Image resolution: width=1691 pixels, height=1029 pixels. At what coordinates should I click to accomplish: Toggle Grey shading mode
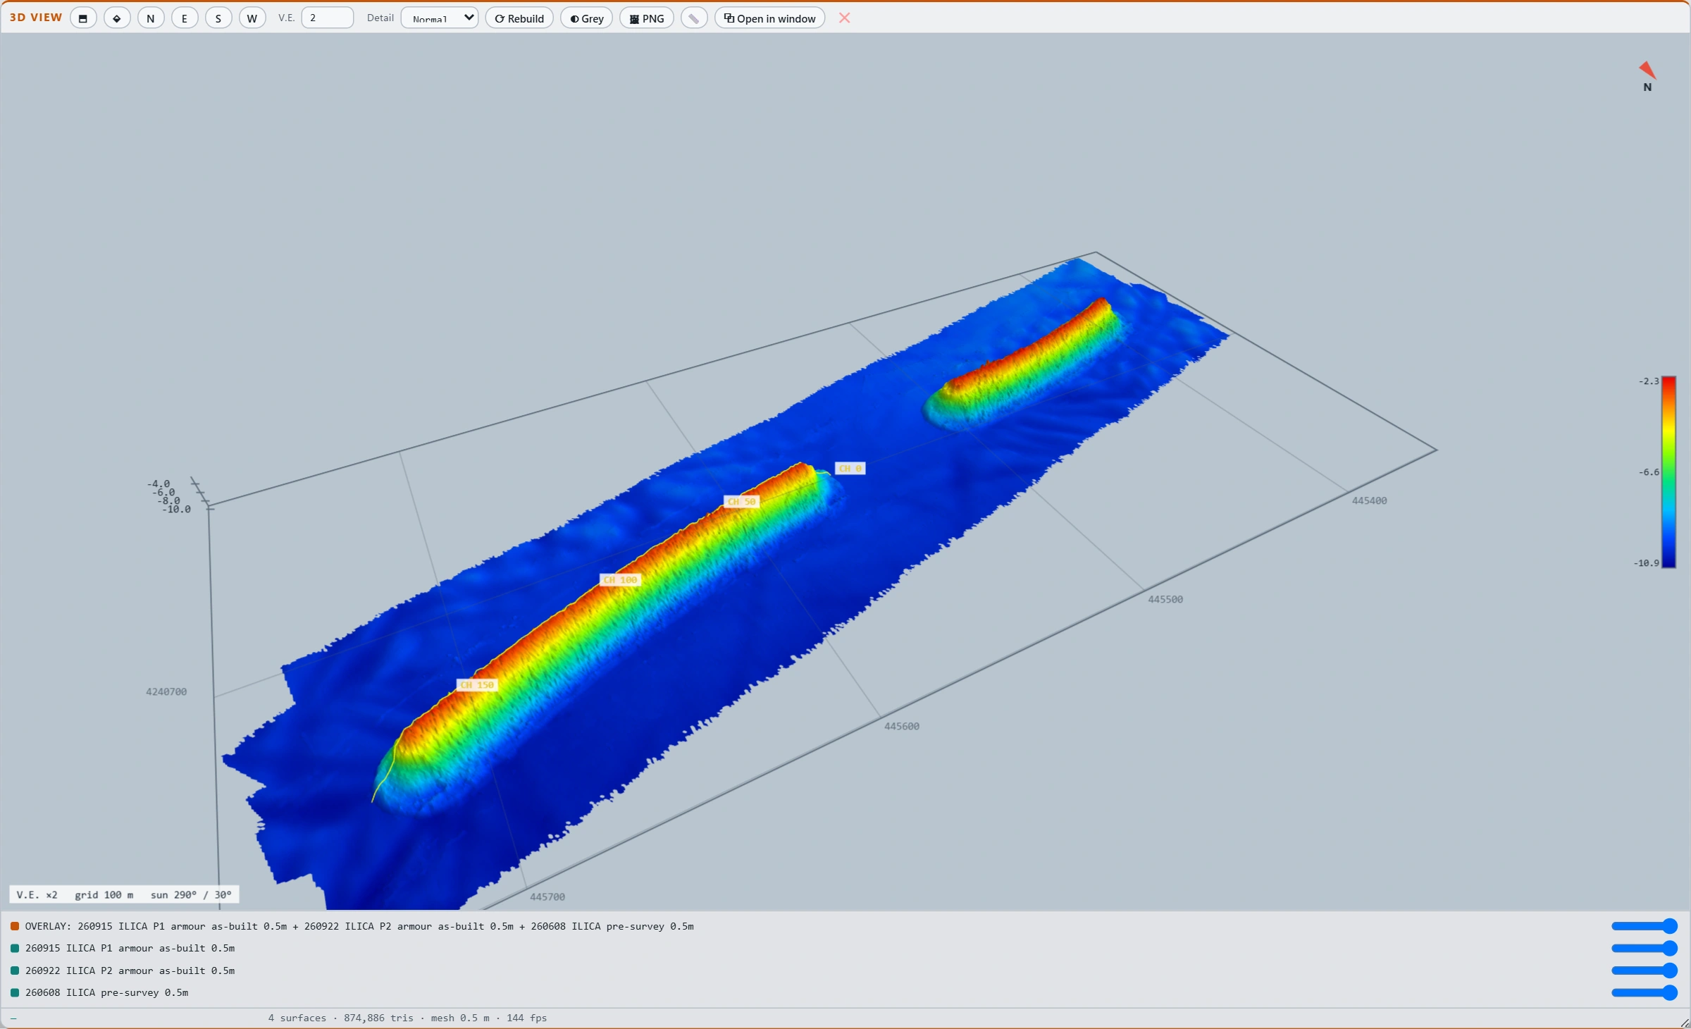click(587, 18)
